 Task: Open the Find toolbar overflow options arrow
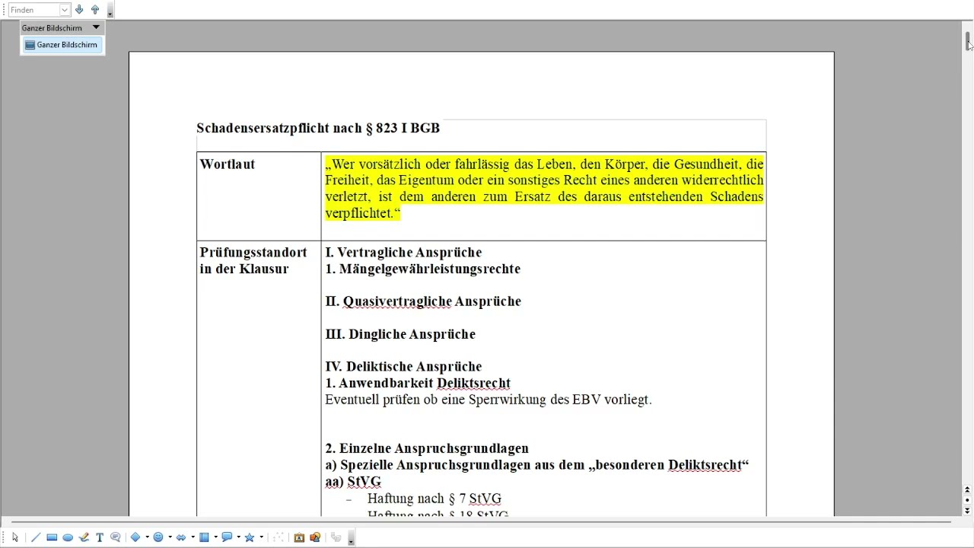110,11
